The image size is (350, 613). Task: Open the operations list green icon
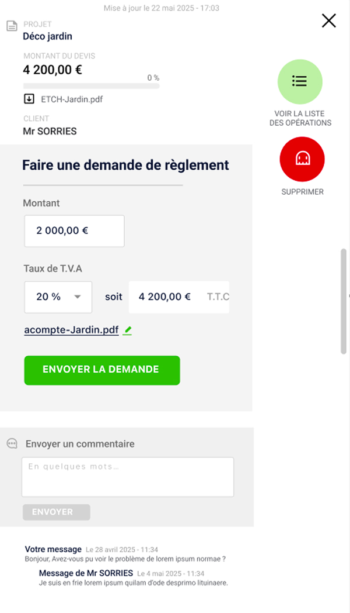pos(300,81)
